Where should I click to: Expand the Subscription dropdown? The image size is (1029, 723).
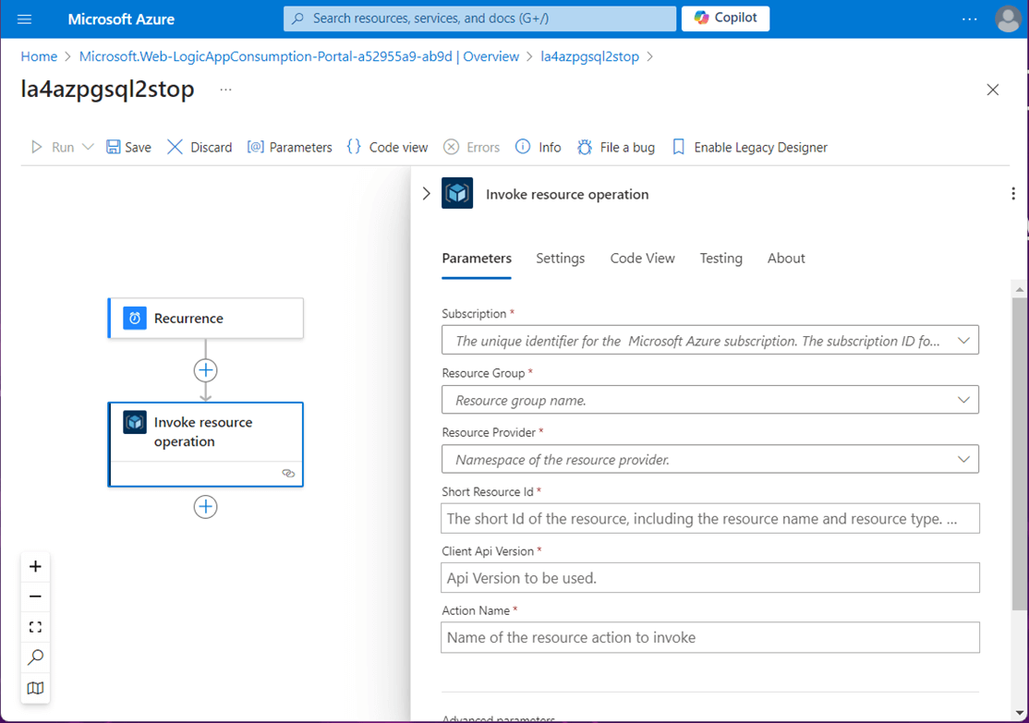[x=963, y=341]
